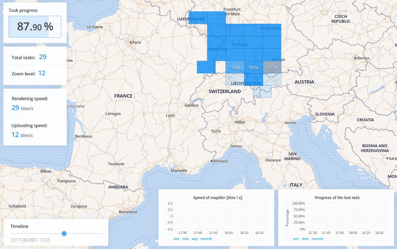Click the SWITZERLAND country label
This screenshot has width=397, height=249.
(x=225, y=91)
